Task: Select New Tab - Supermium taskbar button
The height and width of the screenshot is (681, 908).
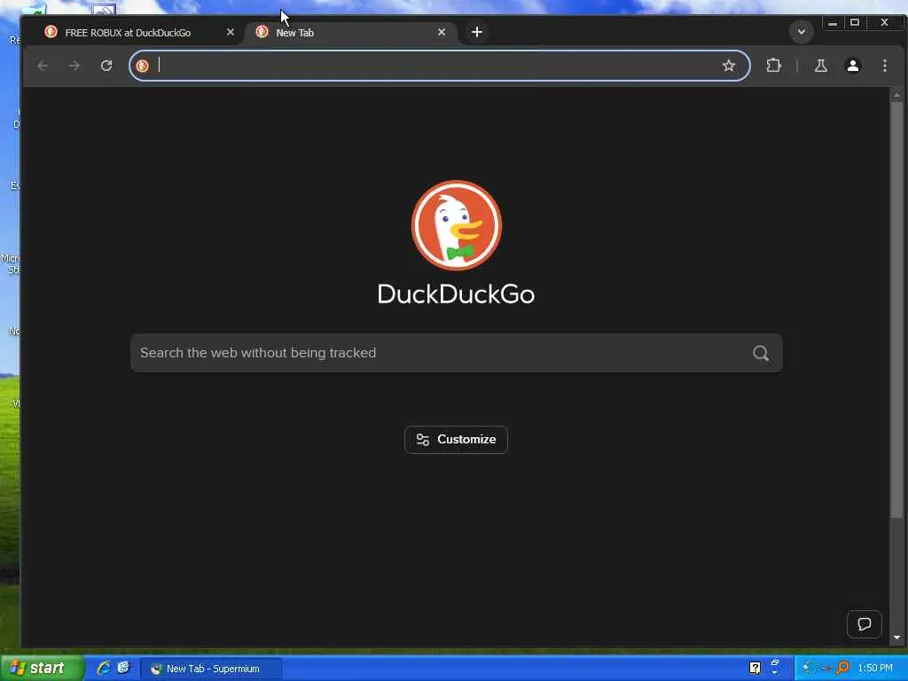Action: pyautogui.click(x=211, y=669)
